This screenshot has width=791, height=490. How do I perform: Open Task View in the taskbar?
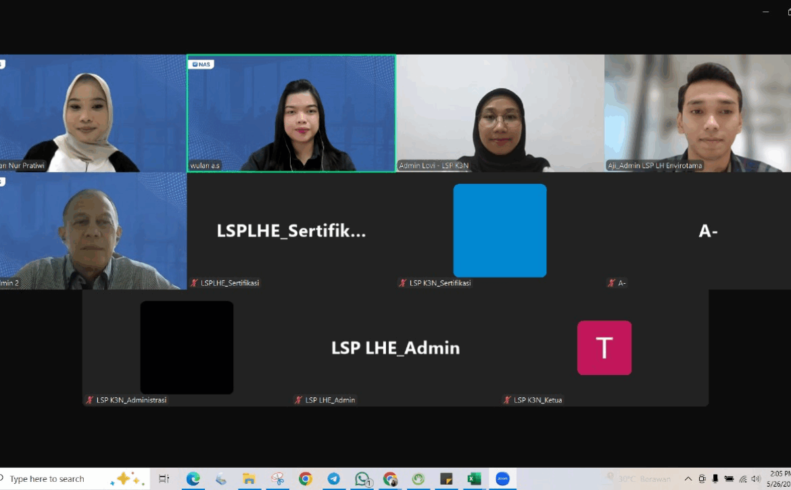[164, 479]
